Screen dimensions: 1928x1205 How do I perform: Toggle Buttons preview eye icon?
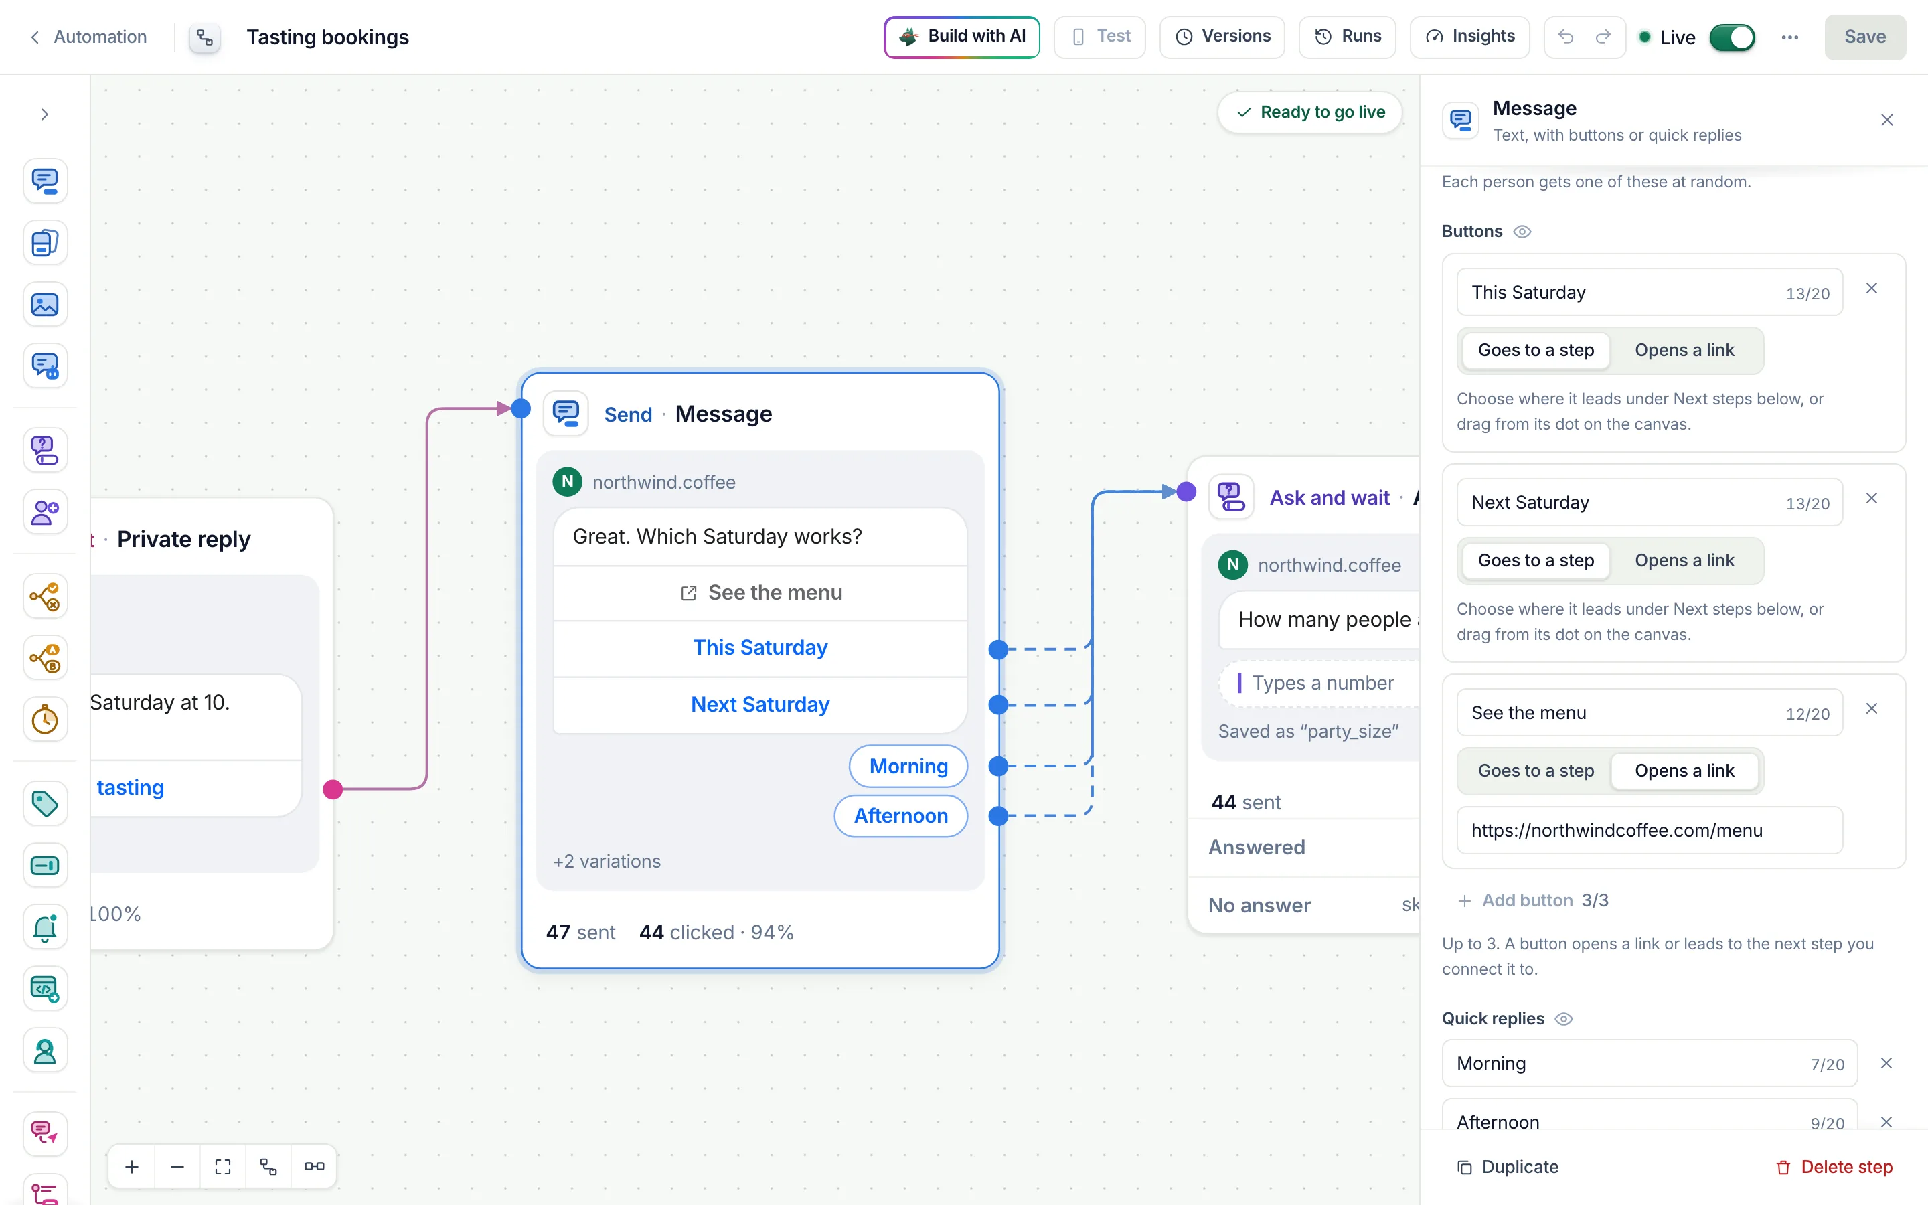pos(1522,232)
